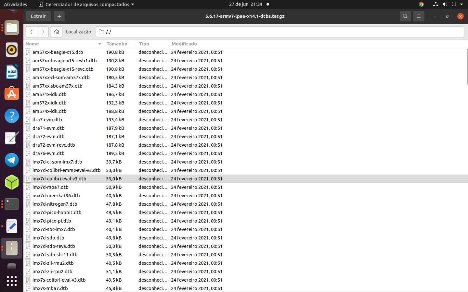Select file dra72-evm-revc.dtb
Screen dimensions: 468x292
[246, 145]
